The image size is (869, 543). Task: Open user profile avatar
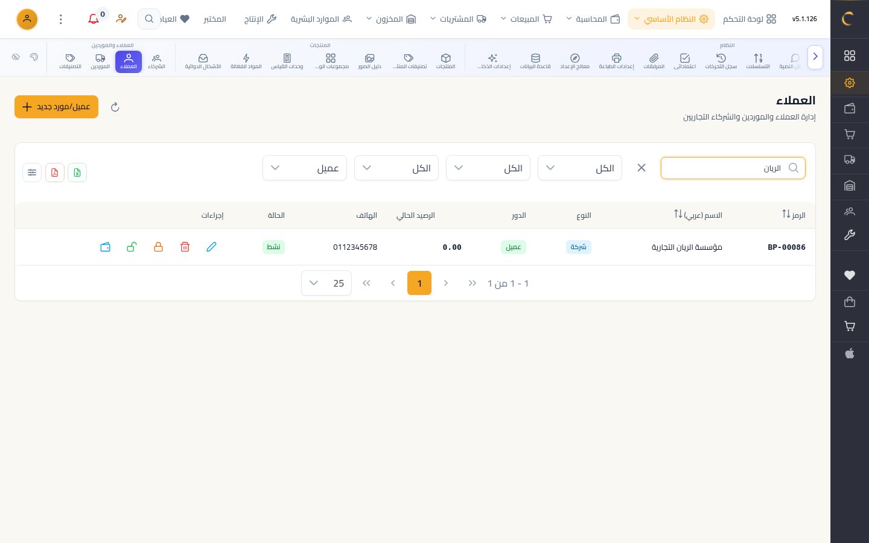pos(27,19)
